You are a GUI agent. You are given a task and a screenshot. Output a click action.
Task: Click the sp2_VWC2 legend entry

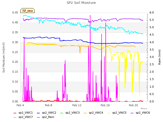click(x=47, y=113)
